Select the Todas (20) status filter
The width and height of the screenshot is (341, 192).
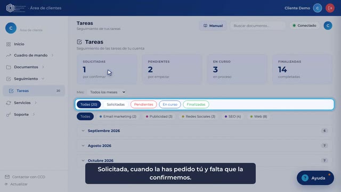[89, 105]
